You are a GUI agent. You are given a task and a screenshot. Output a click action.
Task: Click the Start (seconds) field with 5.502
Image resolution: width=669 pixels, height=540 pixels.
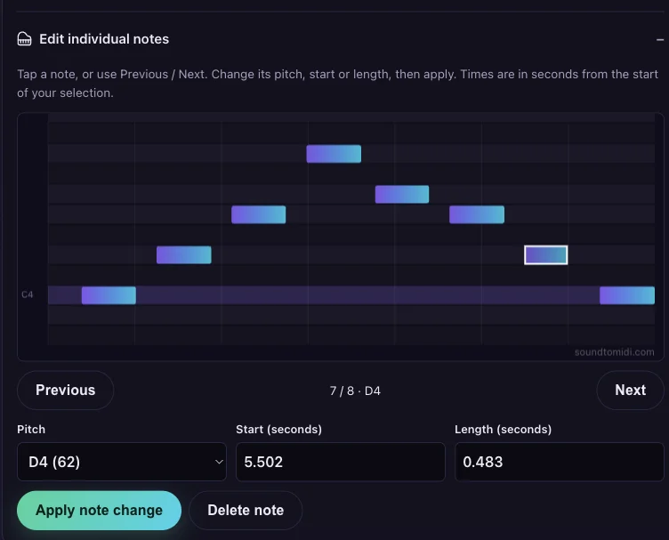[341, 462]
